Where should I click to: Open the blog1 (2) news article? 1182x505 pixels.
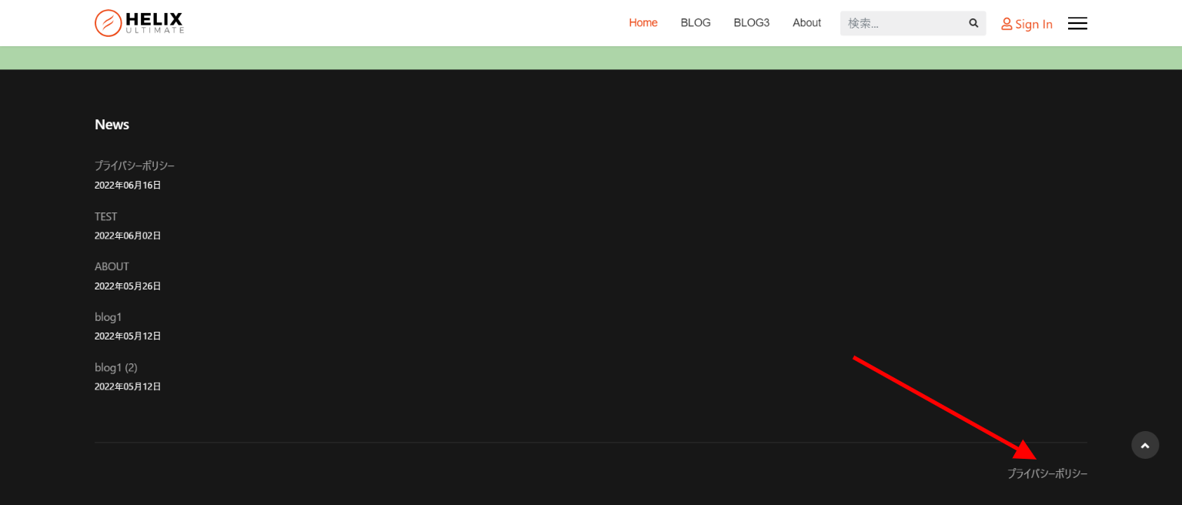click(x=115, y=367)
